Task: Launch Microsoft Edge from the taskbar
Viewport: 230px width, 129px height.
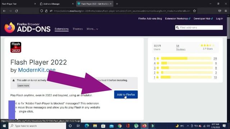Action: point(87,126)
